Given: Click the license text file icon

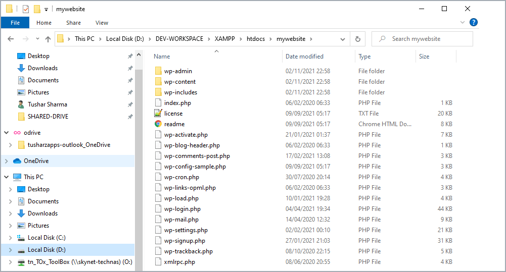Looking at the screenshot, I should pyautogui.click(x=158, y=114).
